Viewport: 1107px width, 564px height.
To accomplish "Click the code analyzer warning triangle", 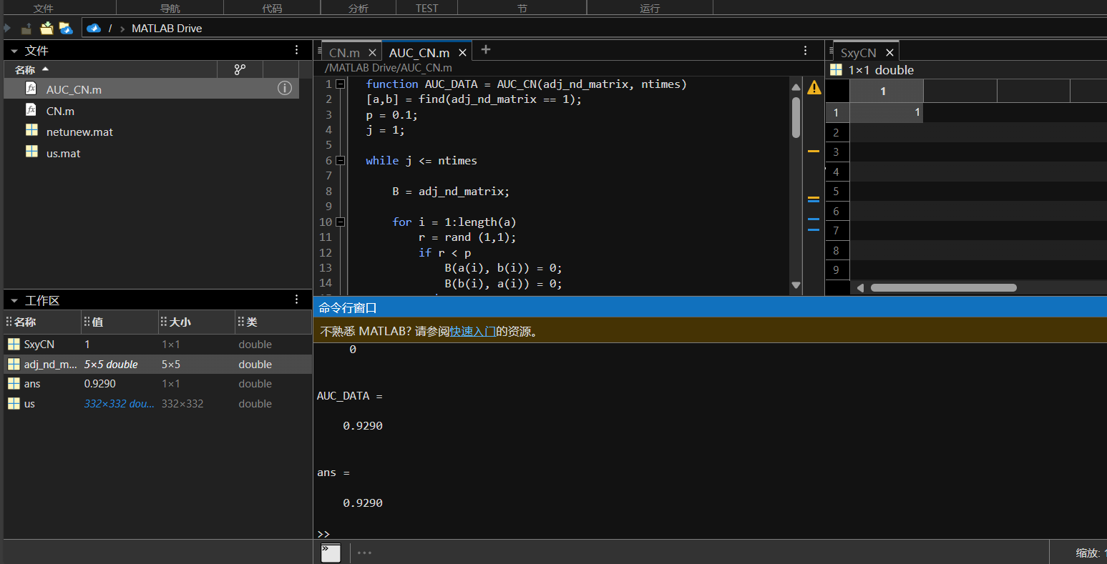I will [x=814, y=88].
